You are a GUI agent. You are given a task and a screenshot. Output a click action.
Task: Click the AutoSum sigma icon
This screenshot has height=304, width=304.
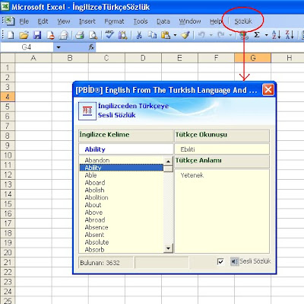point(257,35)
